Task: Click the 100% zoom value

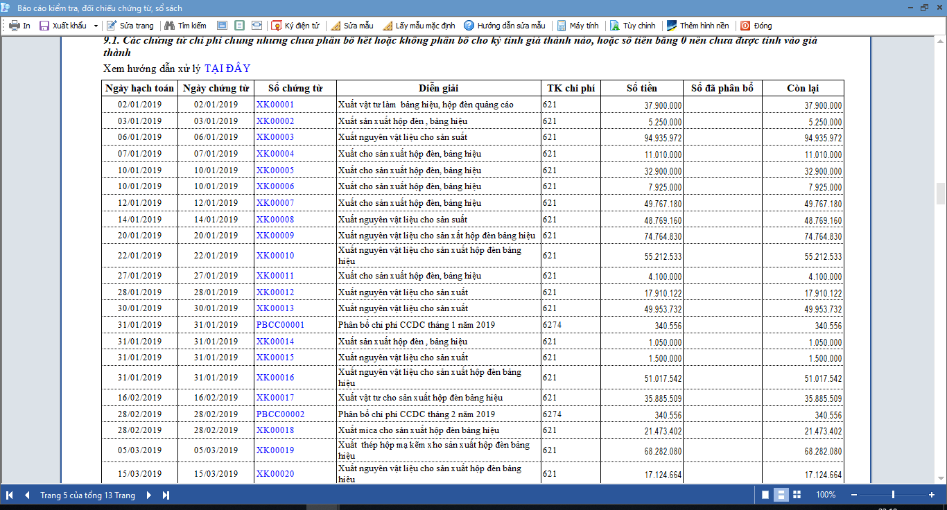Action: 826,495
